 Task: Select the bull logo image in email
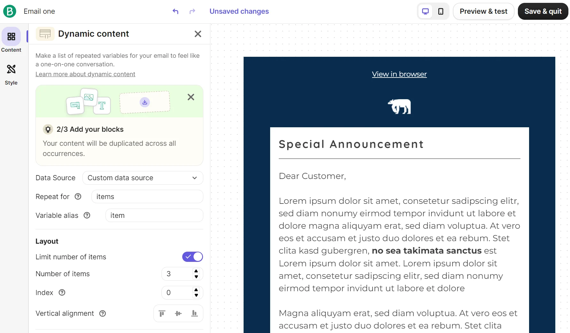click(399, 107)
